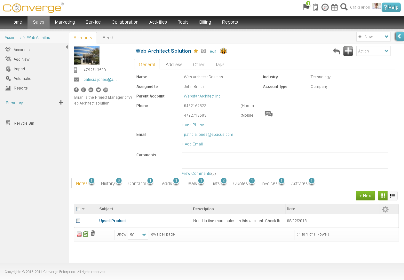Open the YouTube social icon
This screenshot has height=280, width=404.
click(x=106, y=90)
